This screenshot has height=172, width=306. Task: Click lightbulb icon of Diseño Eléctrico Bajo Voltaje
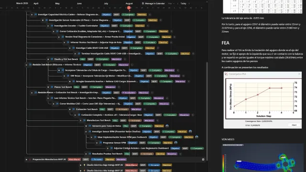pos(84,165)
